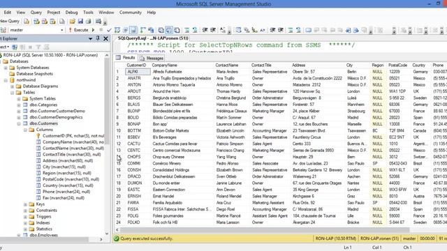Click the Analysis Services XMLA Query icon
447x251 pixels.
coord(52,21)
